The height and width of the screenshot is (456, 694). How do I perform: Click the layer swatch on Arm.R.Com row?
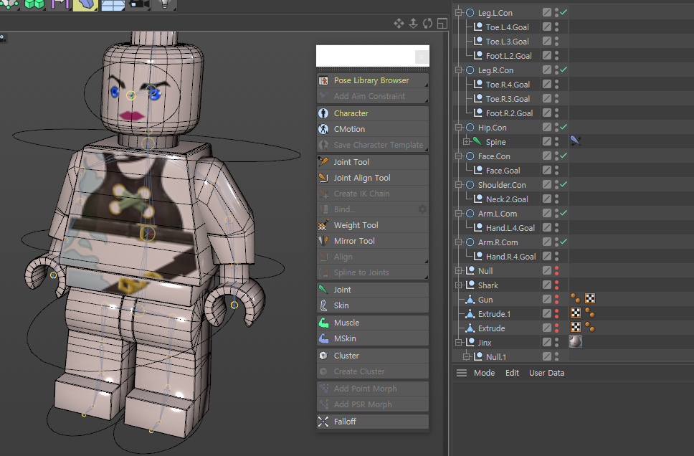click(547, 242)
